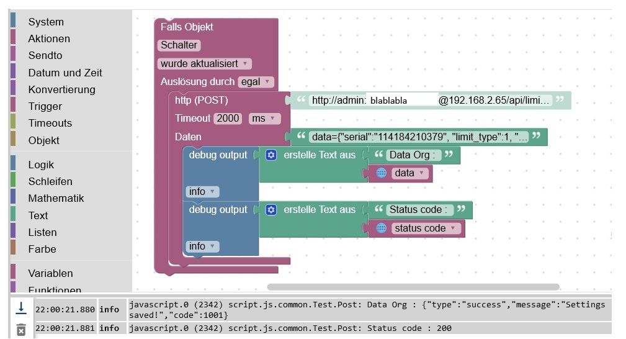Viewport: 626px width, 339px height.
Task: Open the 'wurde aktualisiert' dropdown
Action: tap(204, 63)
